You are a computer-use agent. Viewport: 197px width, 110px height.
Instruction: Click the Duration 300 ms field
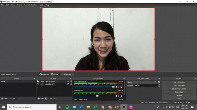tap(146, 86)
